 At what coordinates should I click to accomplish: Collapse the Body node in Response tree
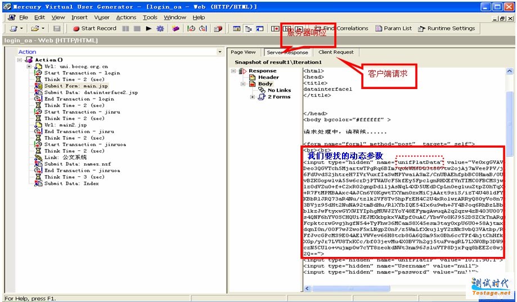[x=244, y=84]
